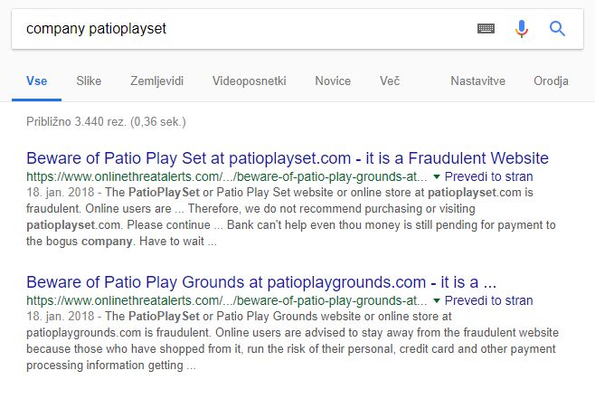Open the Več more-options menu
Screen dimensions: 595x399
click(390, 81)
